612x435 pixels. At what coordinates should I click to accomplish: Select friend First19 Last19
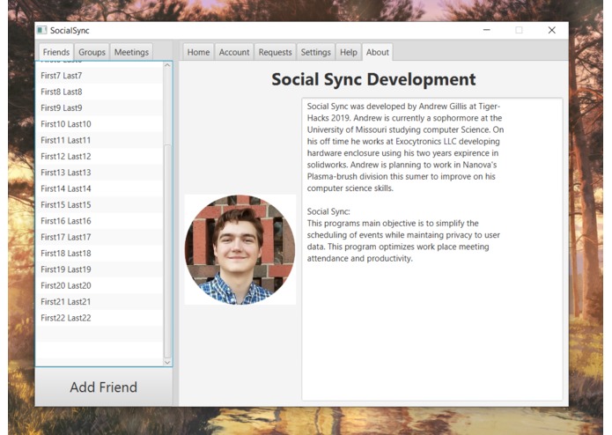100,269
